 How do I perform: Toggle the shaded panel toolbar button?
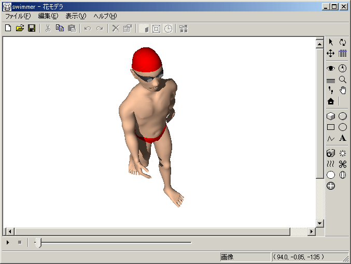click(x=144, y=29)
